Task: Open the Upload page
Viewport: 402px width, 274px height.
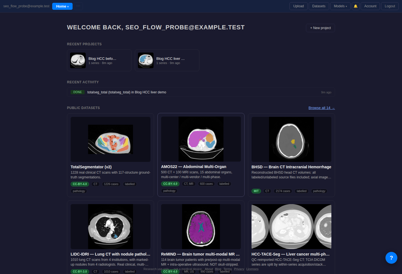Action: coord(298,6)
